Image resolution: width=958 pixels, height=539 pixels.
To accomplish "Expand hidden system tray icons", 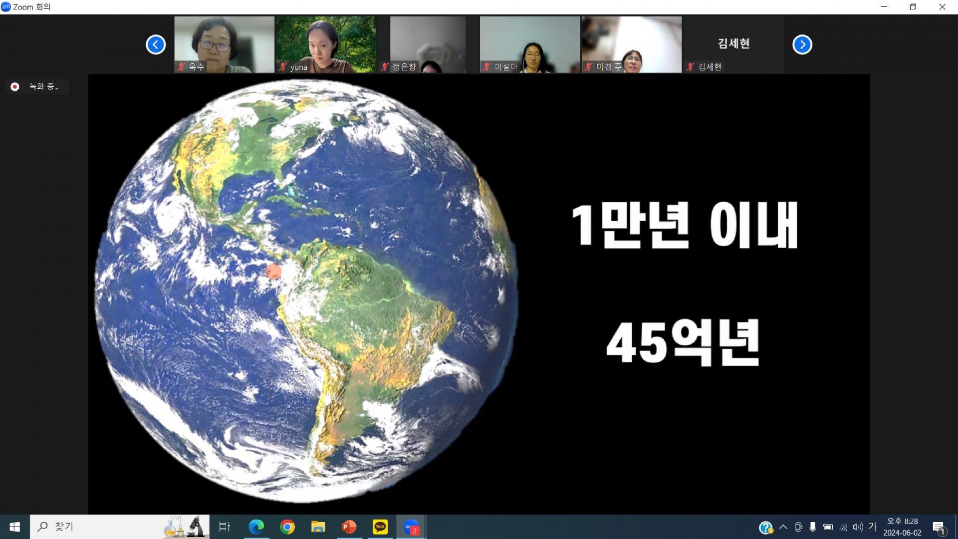I will tap(783, 527).
